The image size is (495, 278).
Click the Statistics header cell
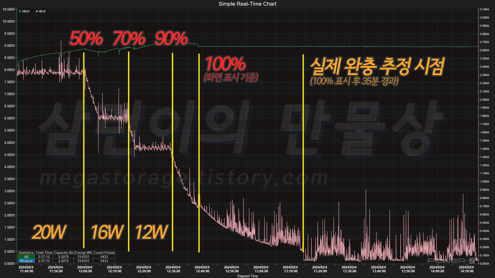[x=26, y=253]
